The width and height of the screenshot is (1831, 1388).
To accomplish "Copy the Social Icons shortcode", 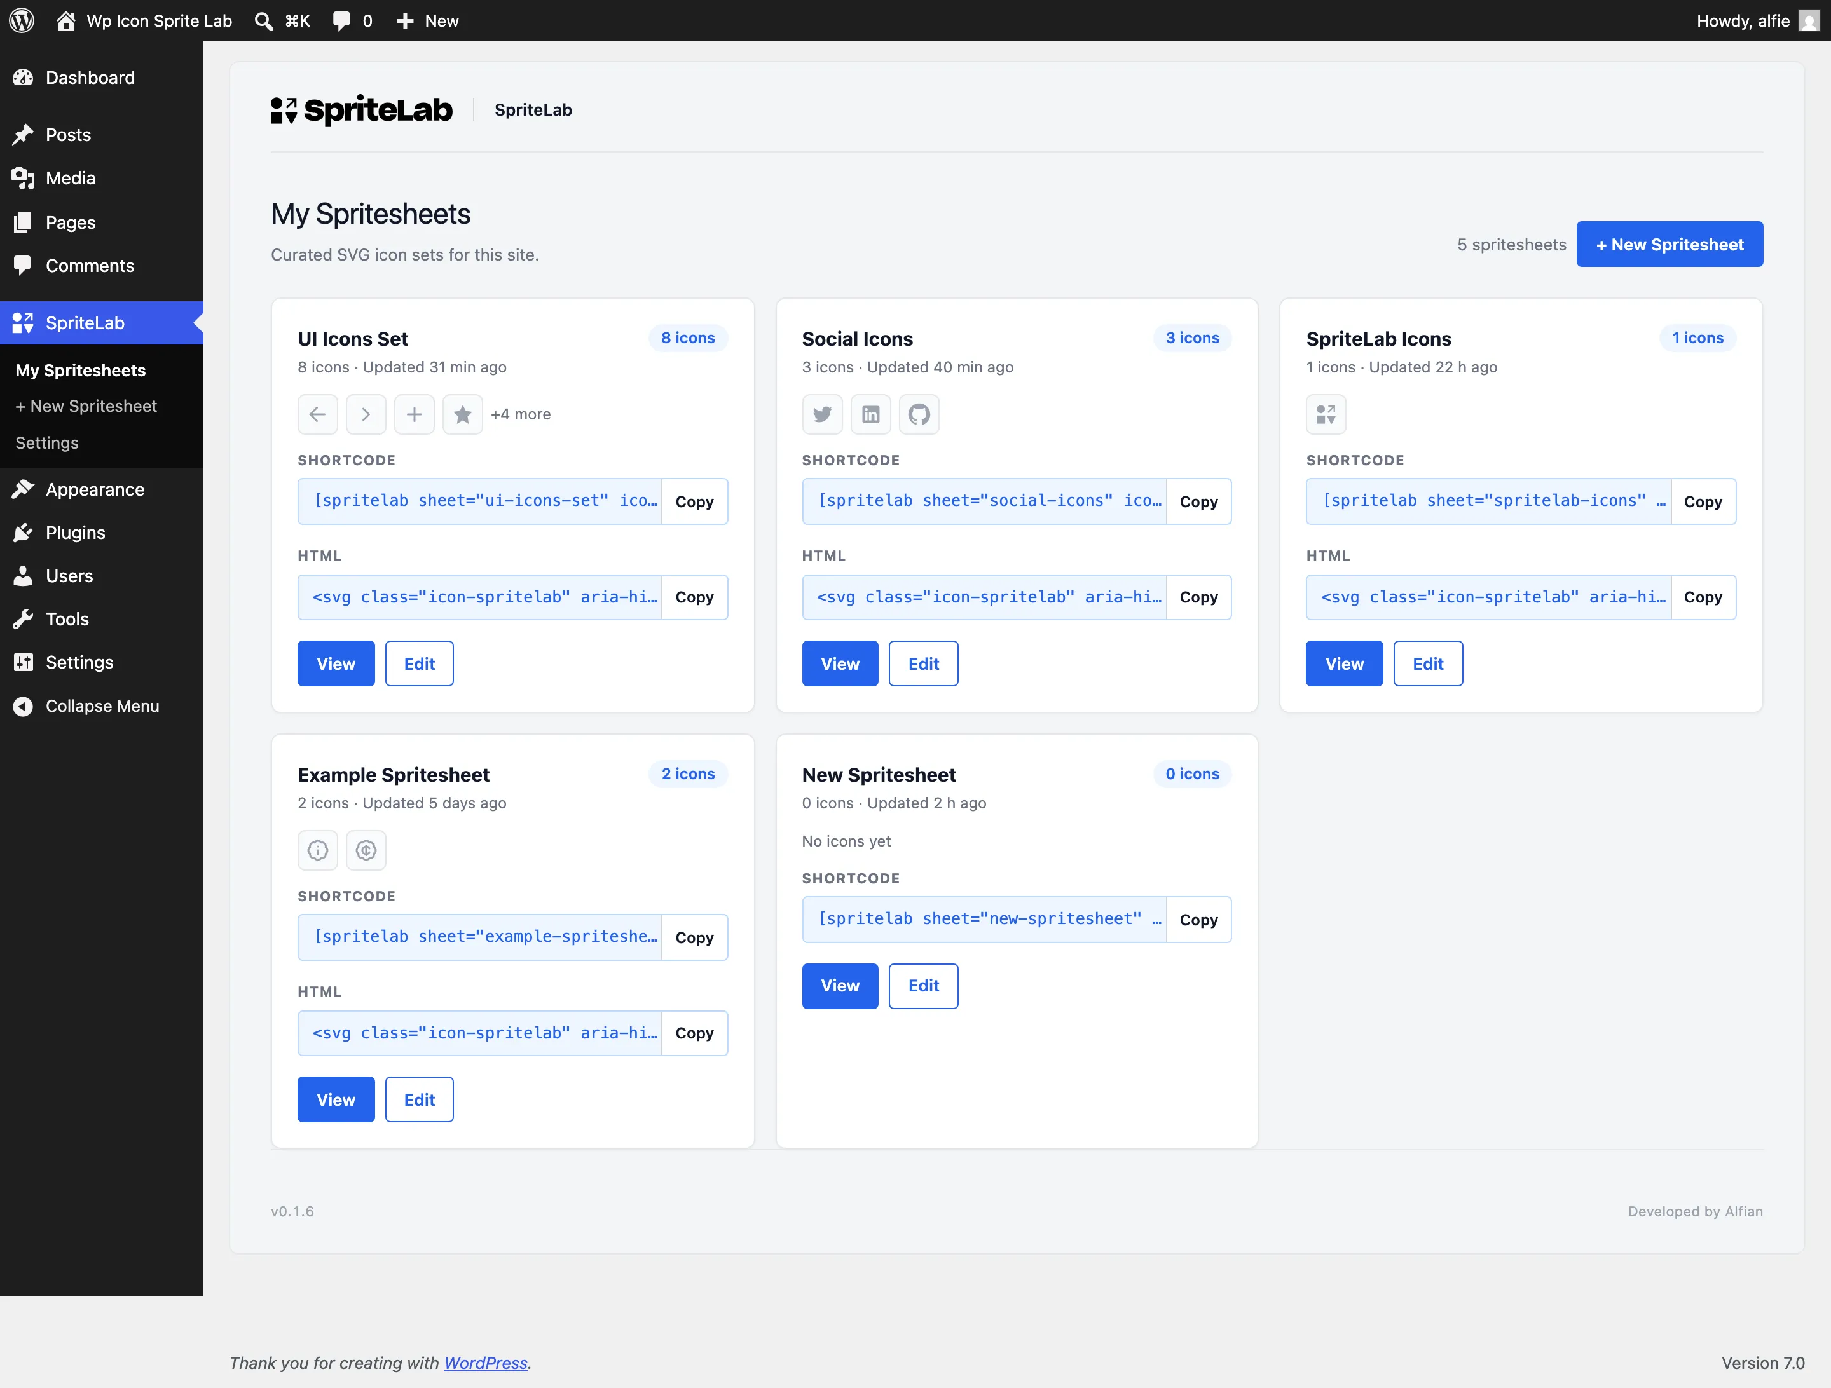I will (1198, 501).
